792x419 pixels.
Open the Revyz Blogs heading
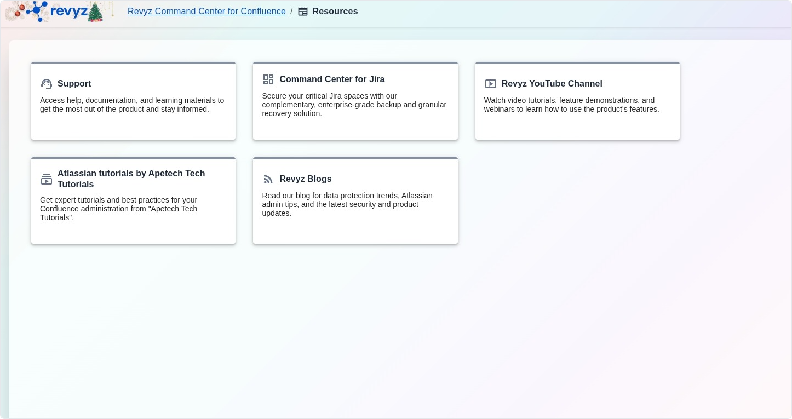(305, 179)
